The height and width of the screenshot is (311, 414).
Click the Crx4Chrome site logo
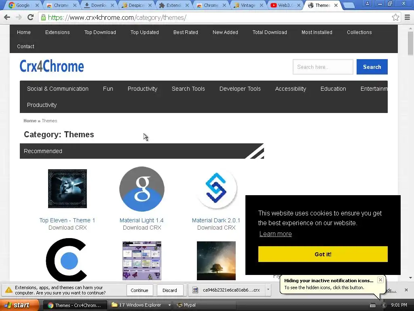[x=52, y=66]
